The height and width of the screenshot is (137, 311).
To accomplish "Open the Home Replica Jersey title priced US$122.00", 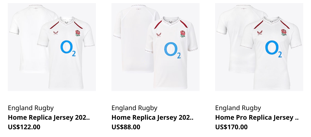I will point(49,118).
